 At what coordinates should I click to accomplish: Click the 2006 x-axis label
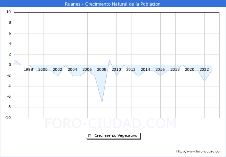coord(87,69)
